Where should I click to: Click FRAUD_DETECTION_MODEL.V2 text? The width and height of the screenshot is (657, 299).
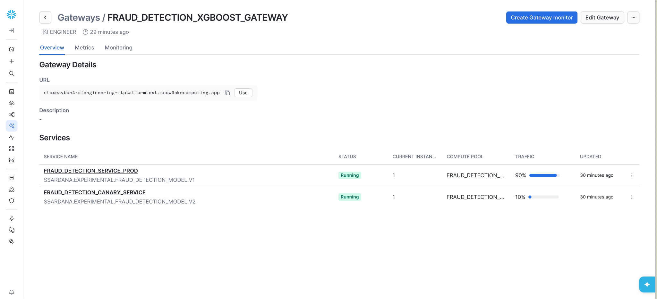point(120,202)
